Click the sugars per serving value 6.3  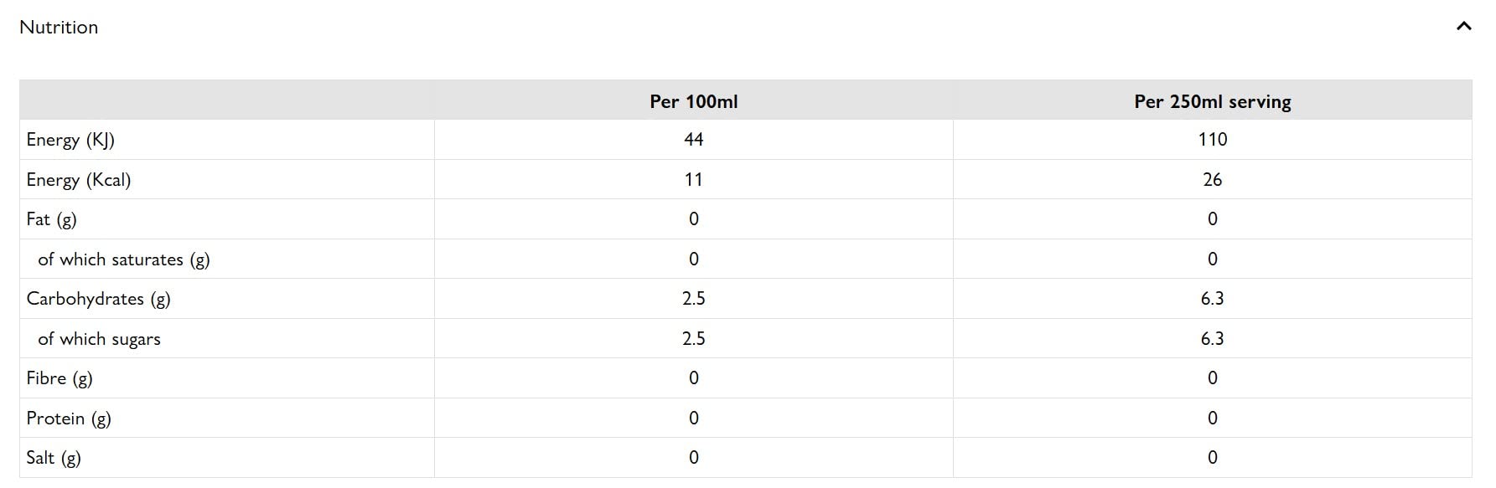coord(1212,339)
